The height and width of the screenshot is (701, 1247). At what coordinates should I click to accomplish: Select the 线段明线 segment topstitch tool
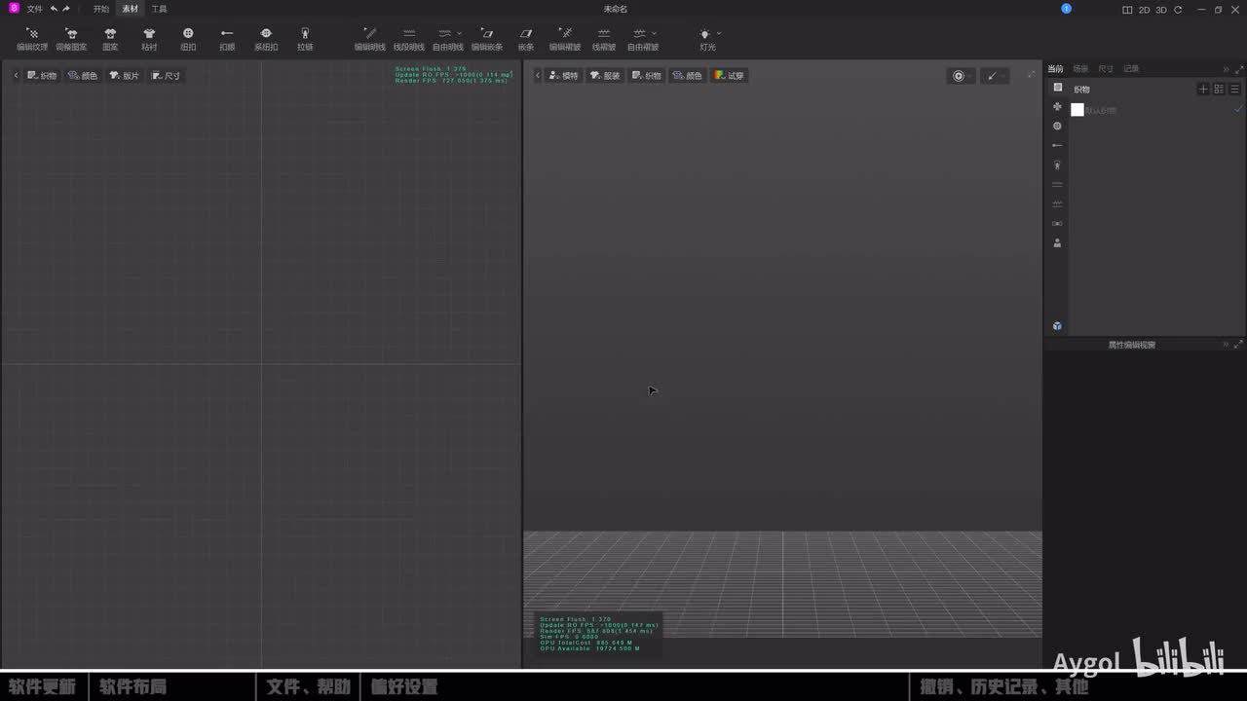(x=409, y=39)
